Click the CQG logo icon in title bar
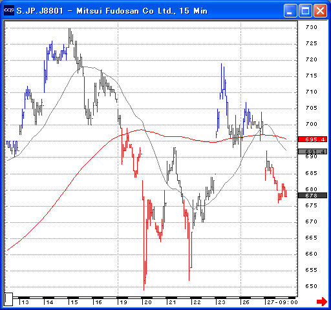 click(9, 10)
